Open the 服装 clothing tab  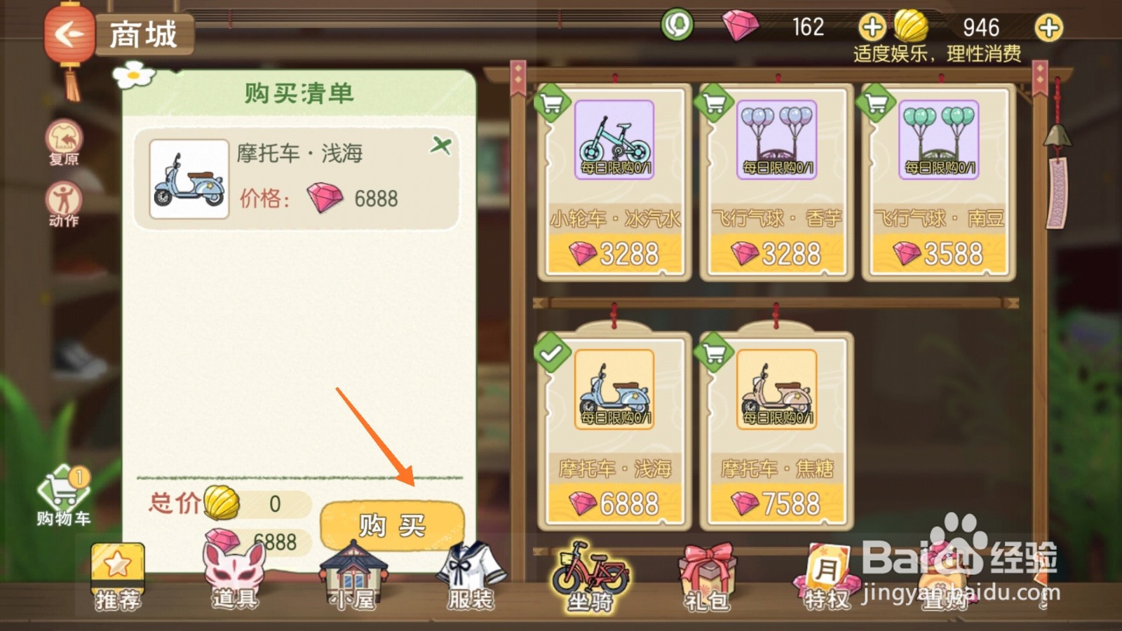tap(471, 577)
